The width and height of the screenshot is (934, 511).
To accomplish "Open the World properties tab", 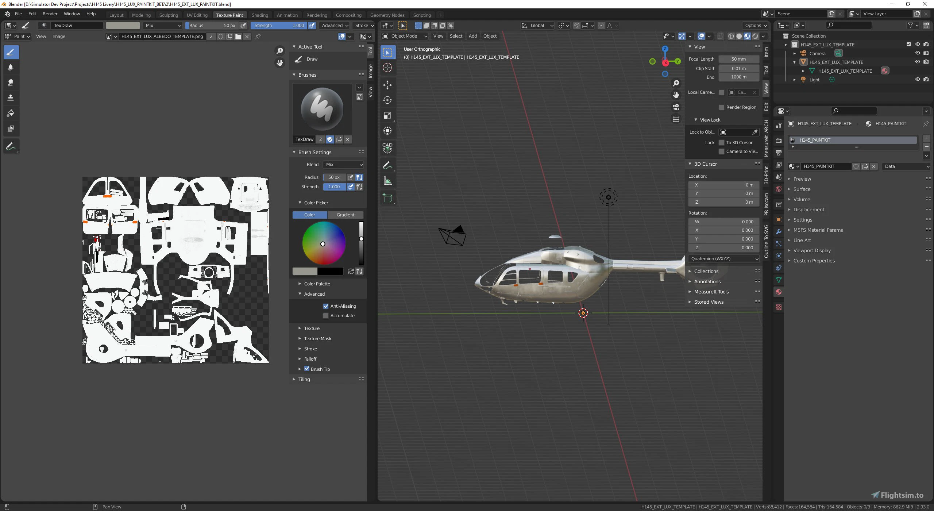I will 779,189.
